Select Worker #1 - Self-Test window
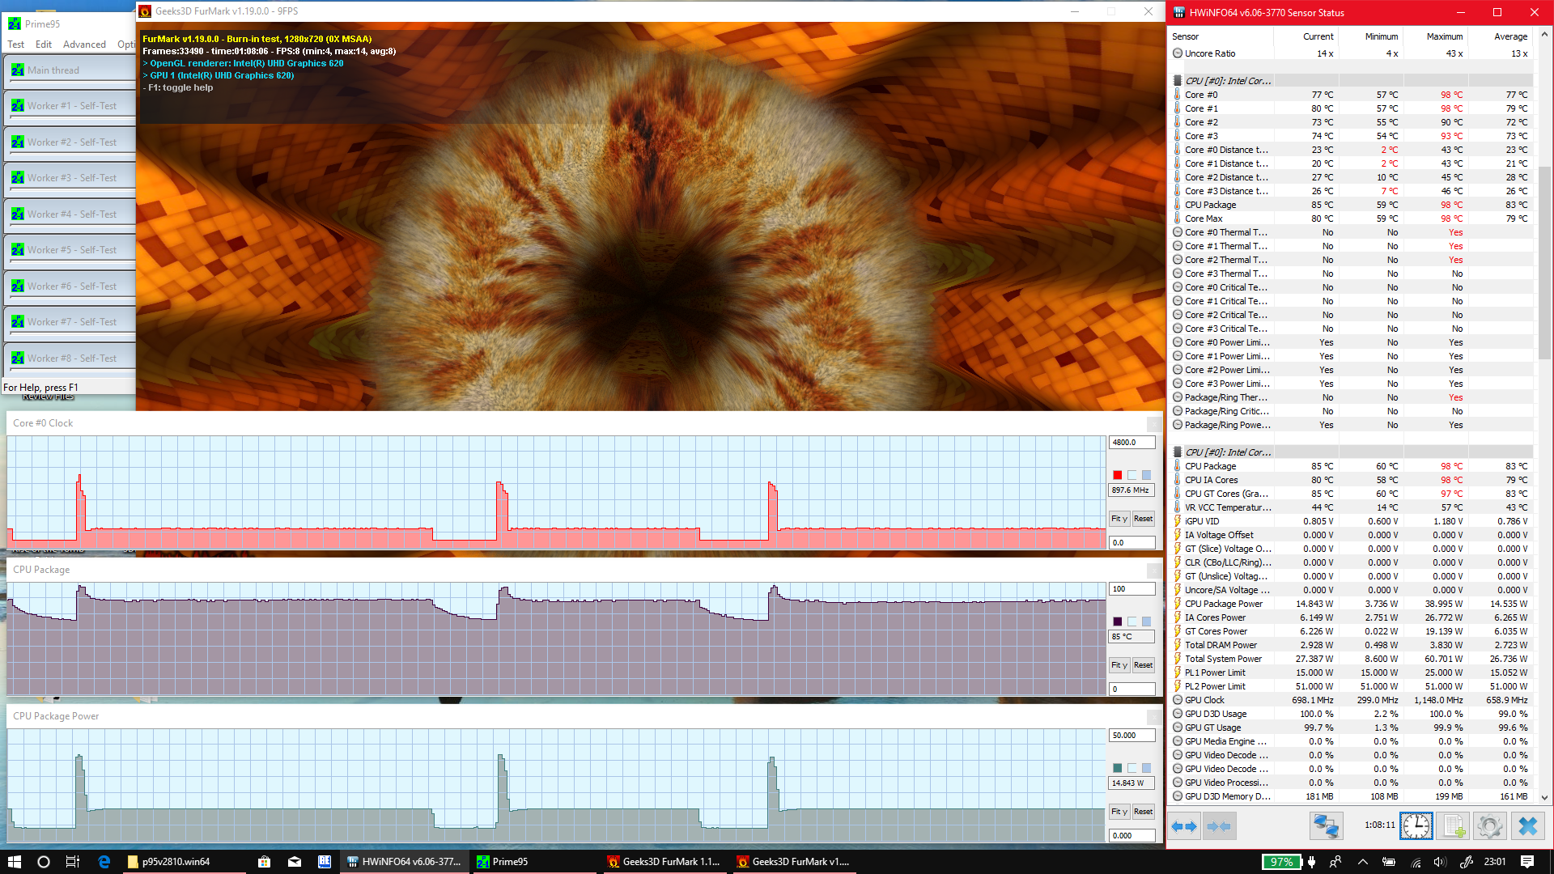This screenshot has width=1554, height=874. click(70, 106)
